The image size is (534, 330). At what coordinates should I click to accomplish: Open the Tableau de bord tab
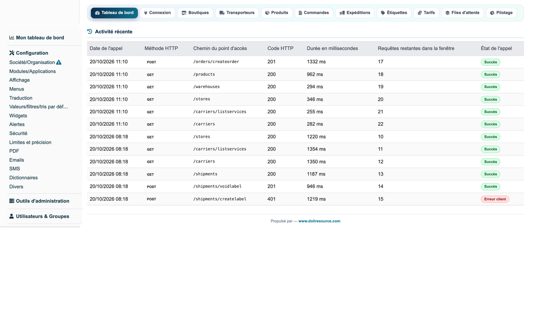tap(114, 13)
